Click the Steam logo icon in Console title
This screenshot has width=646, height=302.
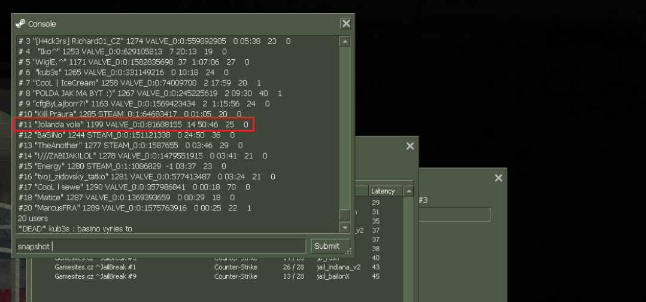[x=20, y=23]
